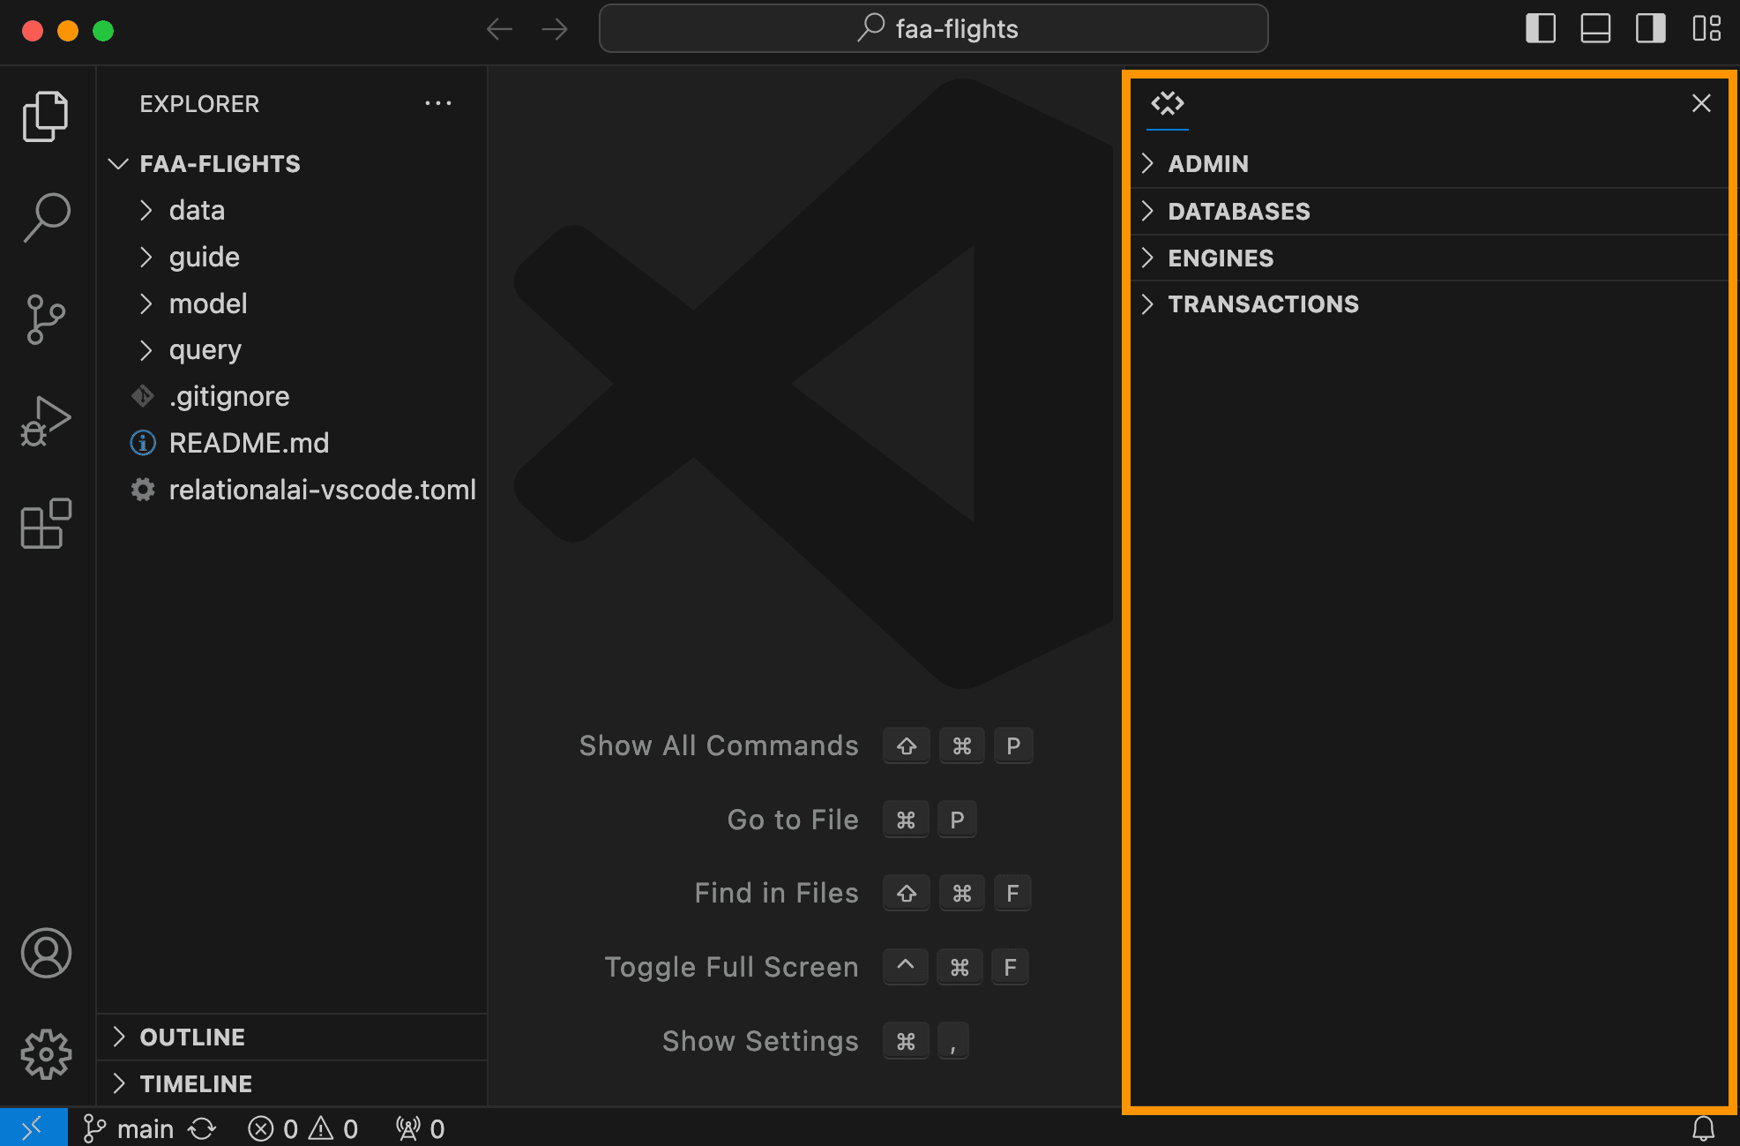Expand the TRANSACTIONS section
This screenshot has height=1146, width=1740.
[1430, 304]
